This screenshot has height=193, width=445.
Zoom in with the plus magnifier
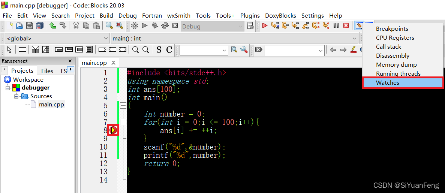click(x=136, y=50)
